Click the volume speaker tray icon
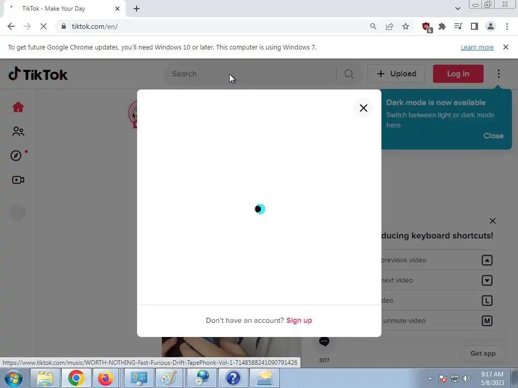 [x=467, y=378]
